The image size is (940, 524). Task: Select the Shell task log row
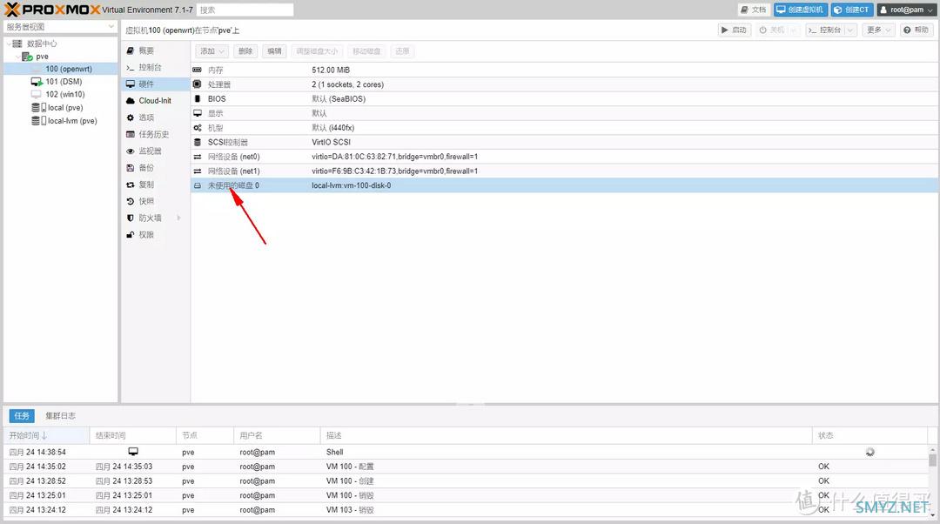click(467, 452)
